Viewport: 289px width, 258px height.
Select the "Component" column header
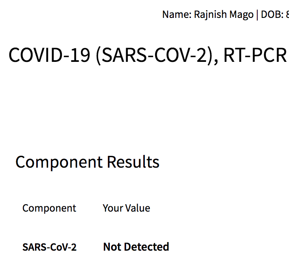[x=49, y=208]
